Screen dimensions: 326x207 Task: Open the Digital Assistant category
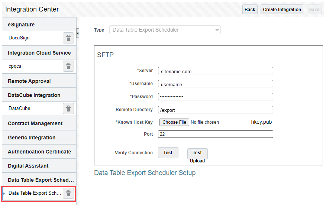point(39,166)
